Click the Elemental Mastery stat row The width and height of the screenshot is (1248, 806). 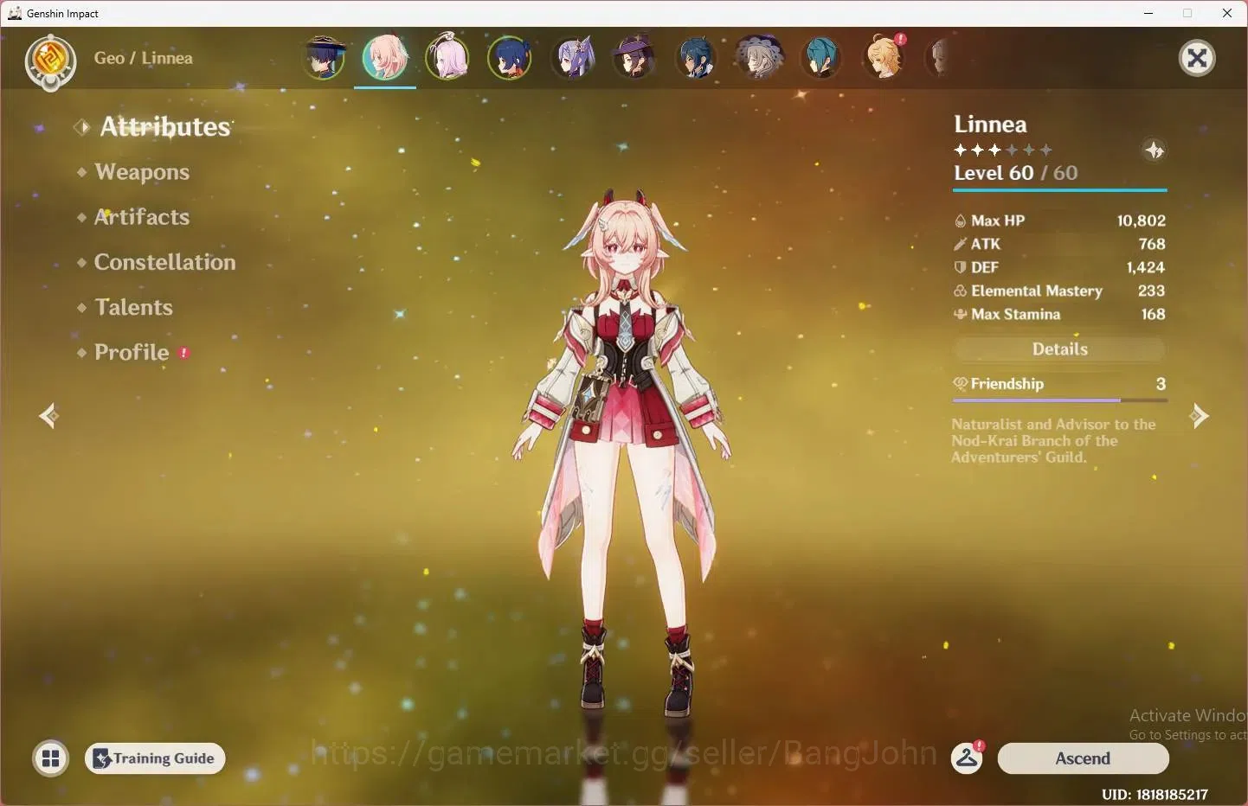click(1059, 291)
